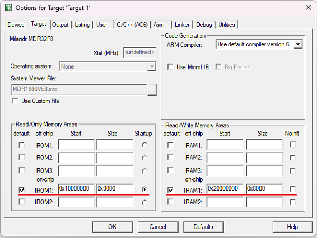317x238 pixels.
Task: Click the IROM1 Start address field
Action: coord(76,189)
